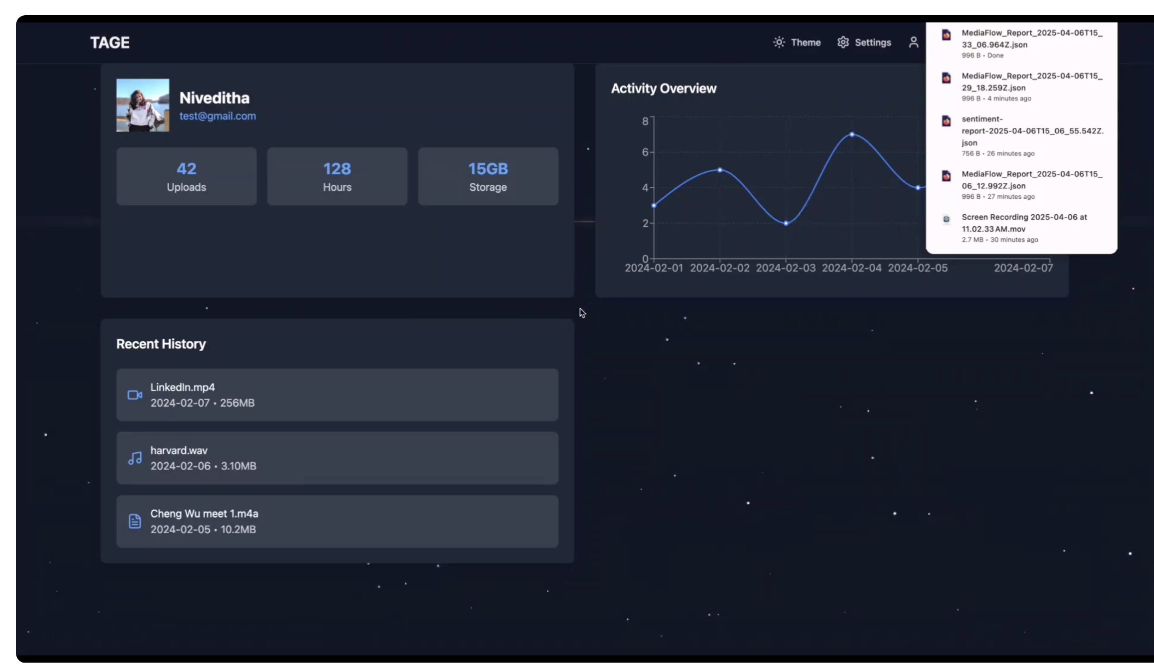Screen dimensions: 1154x665
Task: Click document icon beside Cheng Wu meet
Action: [134, 521]
